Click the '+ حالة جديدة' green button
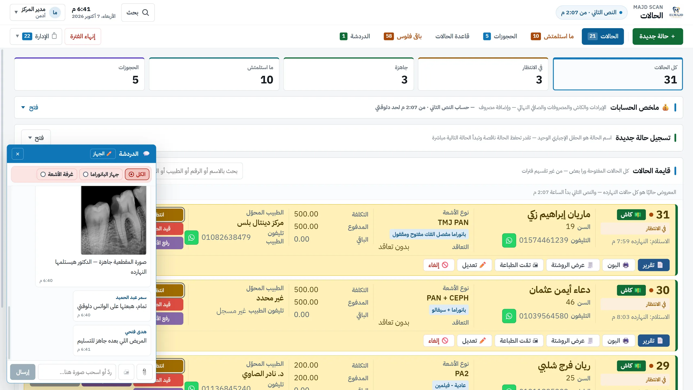Image resolution: width=693 pixels, height=390 pixels. [x=658, y=36]
